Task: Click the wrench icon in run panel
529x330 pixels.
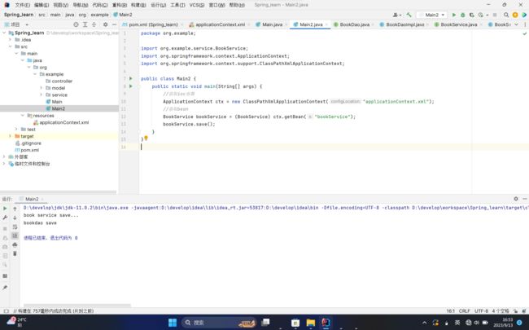Action: 5,218
